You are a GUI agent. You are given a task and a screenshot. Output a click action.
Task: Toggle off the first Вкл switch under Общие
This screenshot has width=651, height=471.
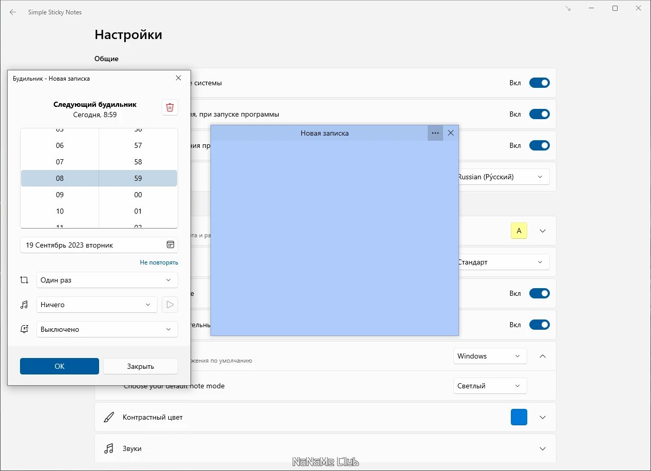click(x=540, y=83)
